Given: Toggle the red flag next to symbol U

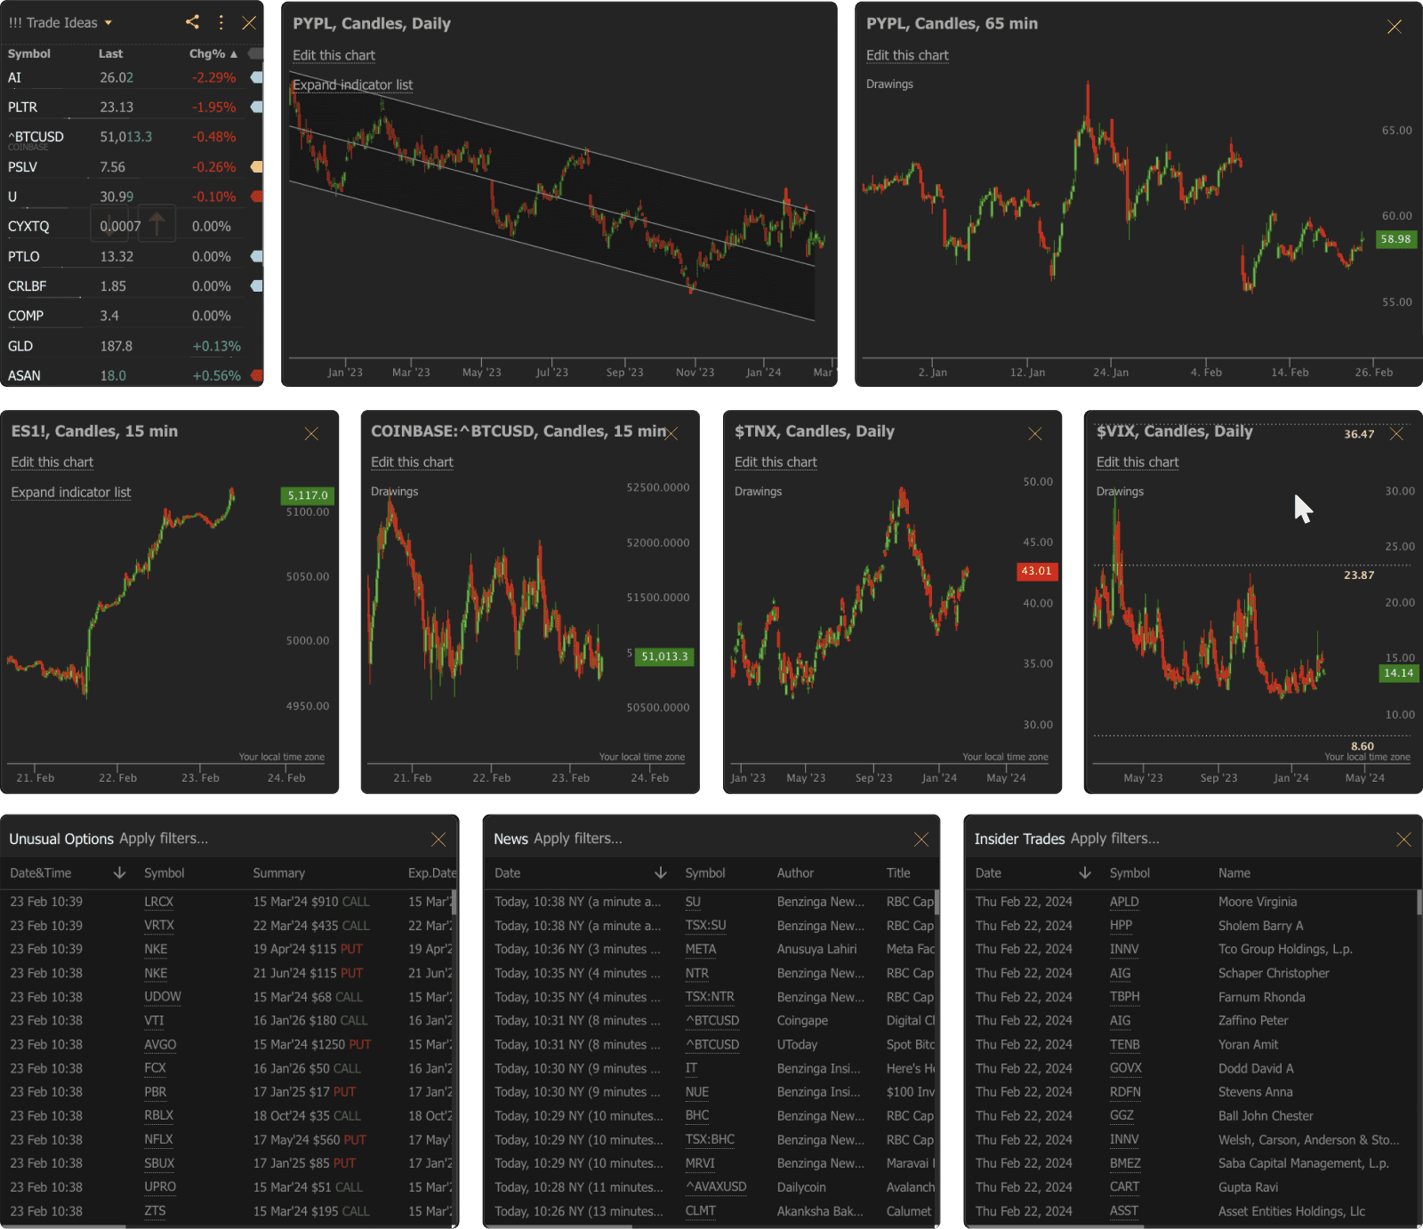Looking at the screenshot, I should (x=256, y=197).
